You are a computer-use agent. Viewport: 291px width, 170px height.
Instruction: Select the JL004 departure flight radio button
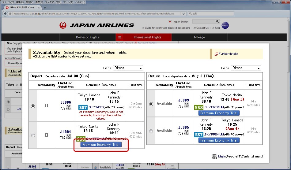pos(33,135)
